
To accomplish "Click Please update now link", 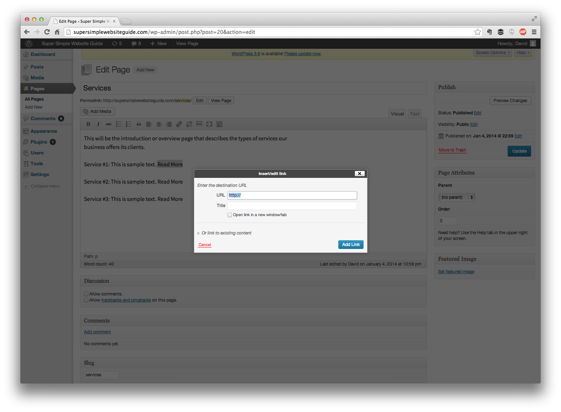I will [302, 54].
